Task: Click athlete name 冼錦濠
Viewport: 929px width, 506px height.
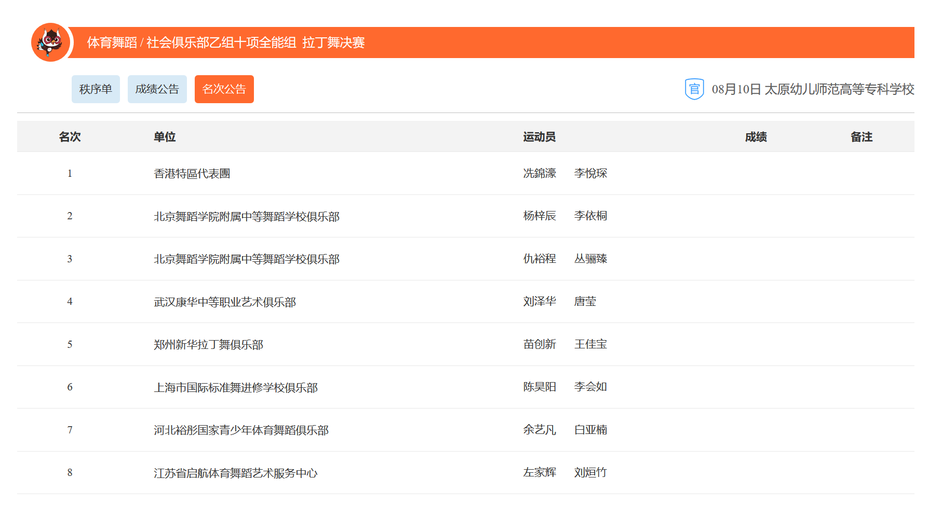Action: pos(540,173)
